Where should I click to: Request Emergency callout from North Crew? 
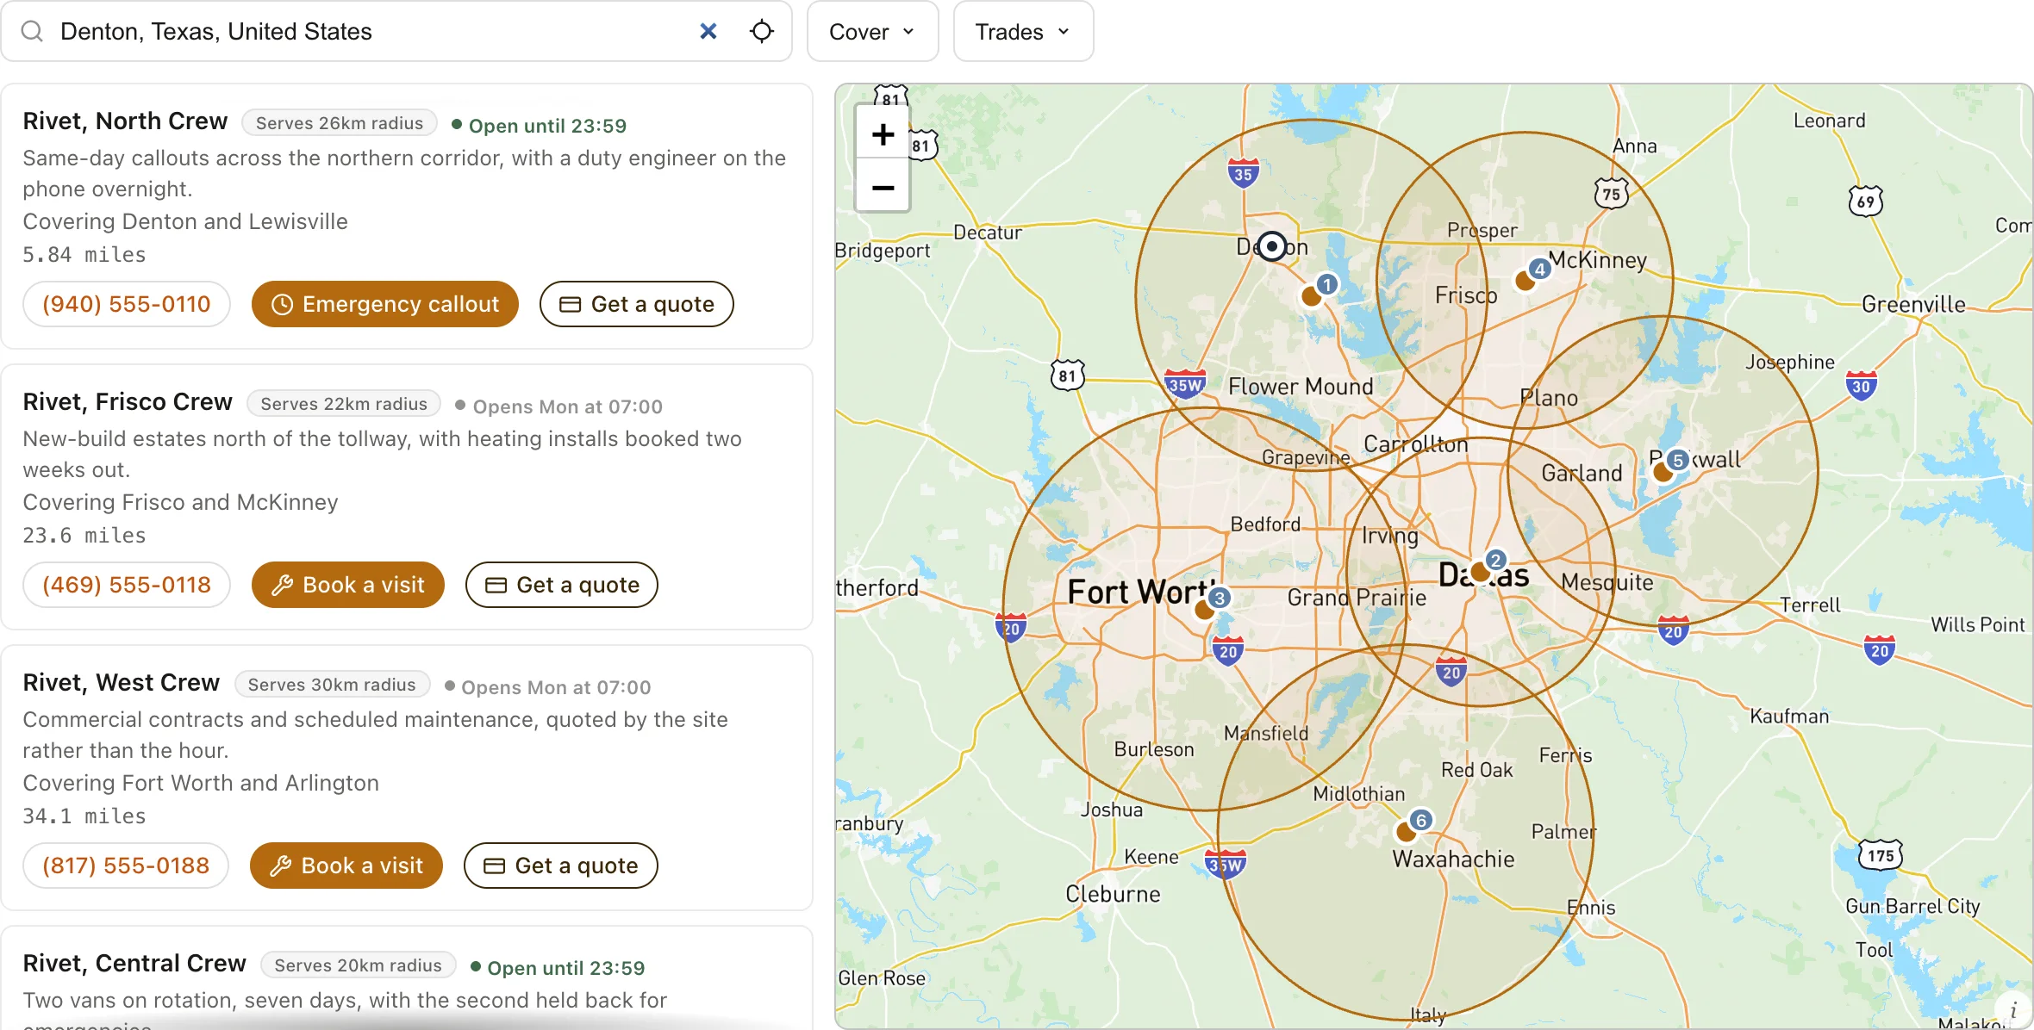385,304
